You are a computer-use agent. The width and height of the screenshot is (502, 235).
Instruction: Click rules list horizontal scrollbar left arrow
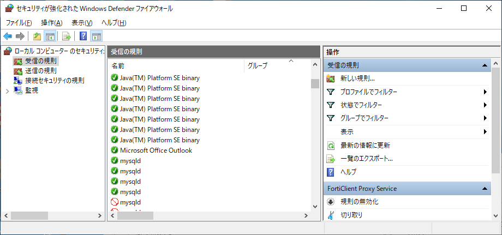click(113, 216)
